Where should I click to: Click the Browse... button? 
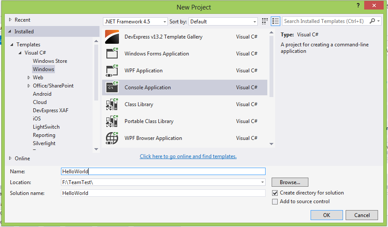[290, 182]
